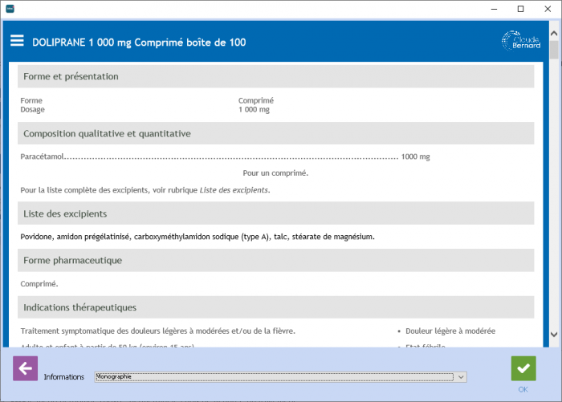The image size is (562, 402).
Task: Click the 'Liste des excipients' section header
Action: coord(275,213)
